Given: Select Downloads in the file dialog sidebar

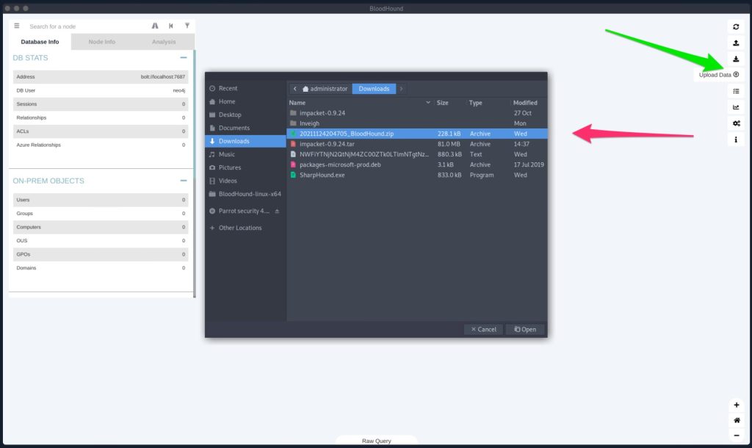Looking at the screenshot, I should click(x=245, y=141).
